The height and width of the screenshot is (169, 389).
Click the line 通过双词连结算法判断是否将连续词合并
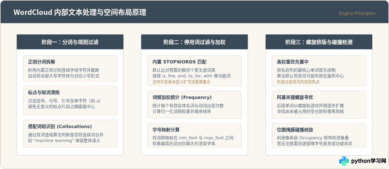[x=66, y=135]
